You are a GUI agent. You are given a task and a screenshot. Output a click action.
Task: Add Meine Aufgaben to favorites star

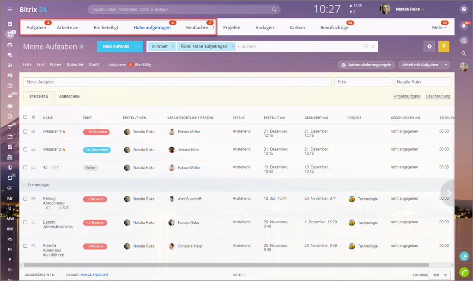(x=81, y=47)
